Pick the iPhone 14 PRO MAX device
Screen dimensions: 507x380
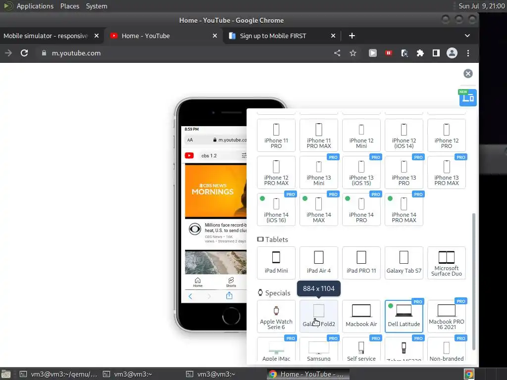[404, 209]
